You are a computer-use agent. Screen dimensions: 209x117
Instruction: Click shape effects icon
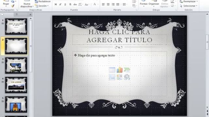173,6
